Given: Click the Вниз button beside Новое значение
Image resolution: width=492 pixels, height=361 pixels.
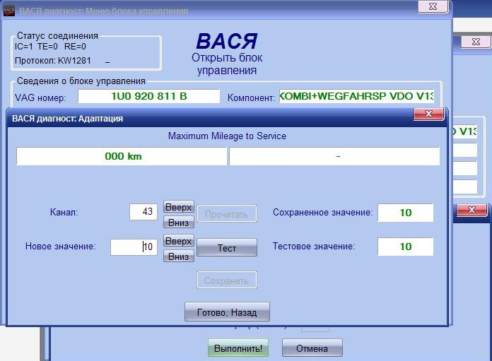Looking at the screenshot, I should coord(179,256).
